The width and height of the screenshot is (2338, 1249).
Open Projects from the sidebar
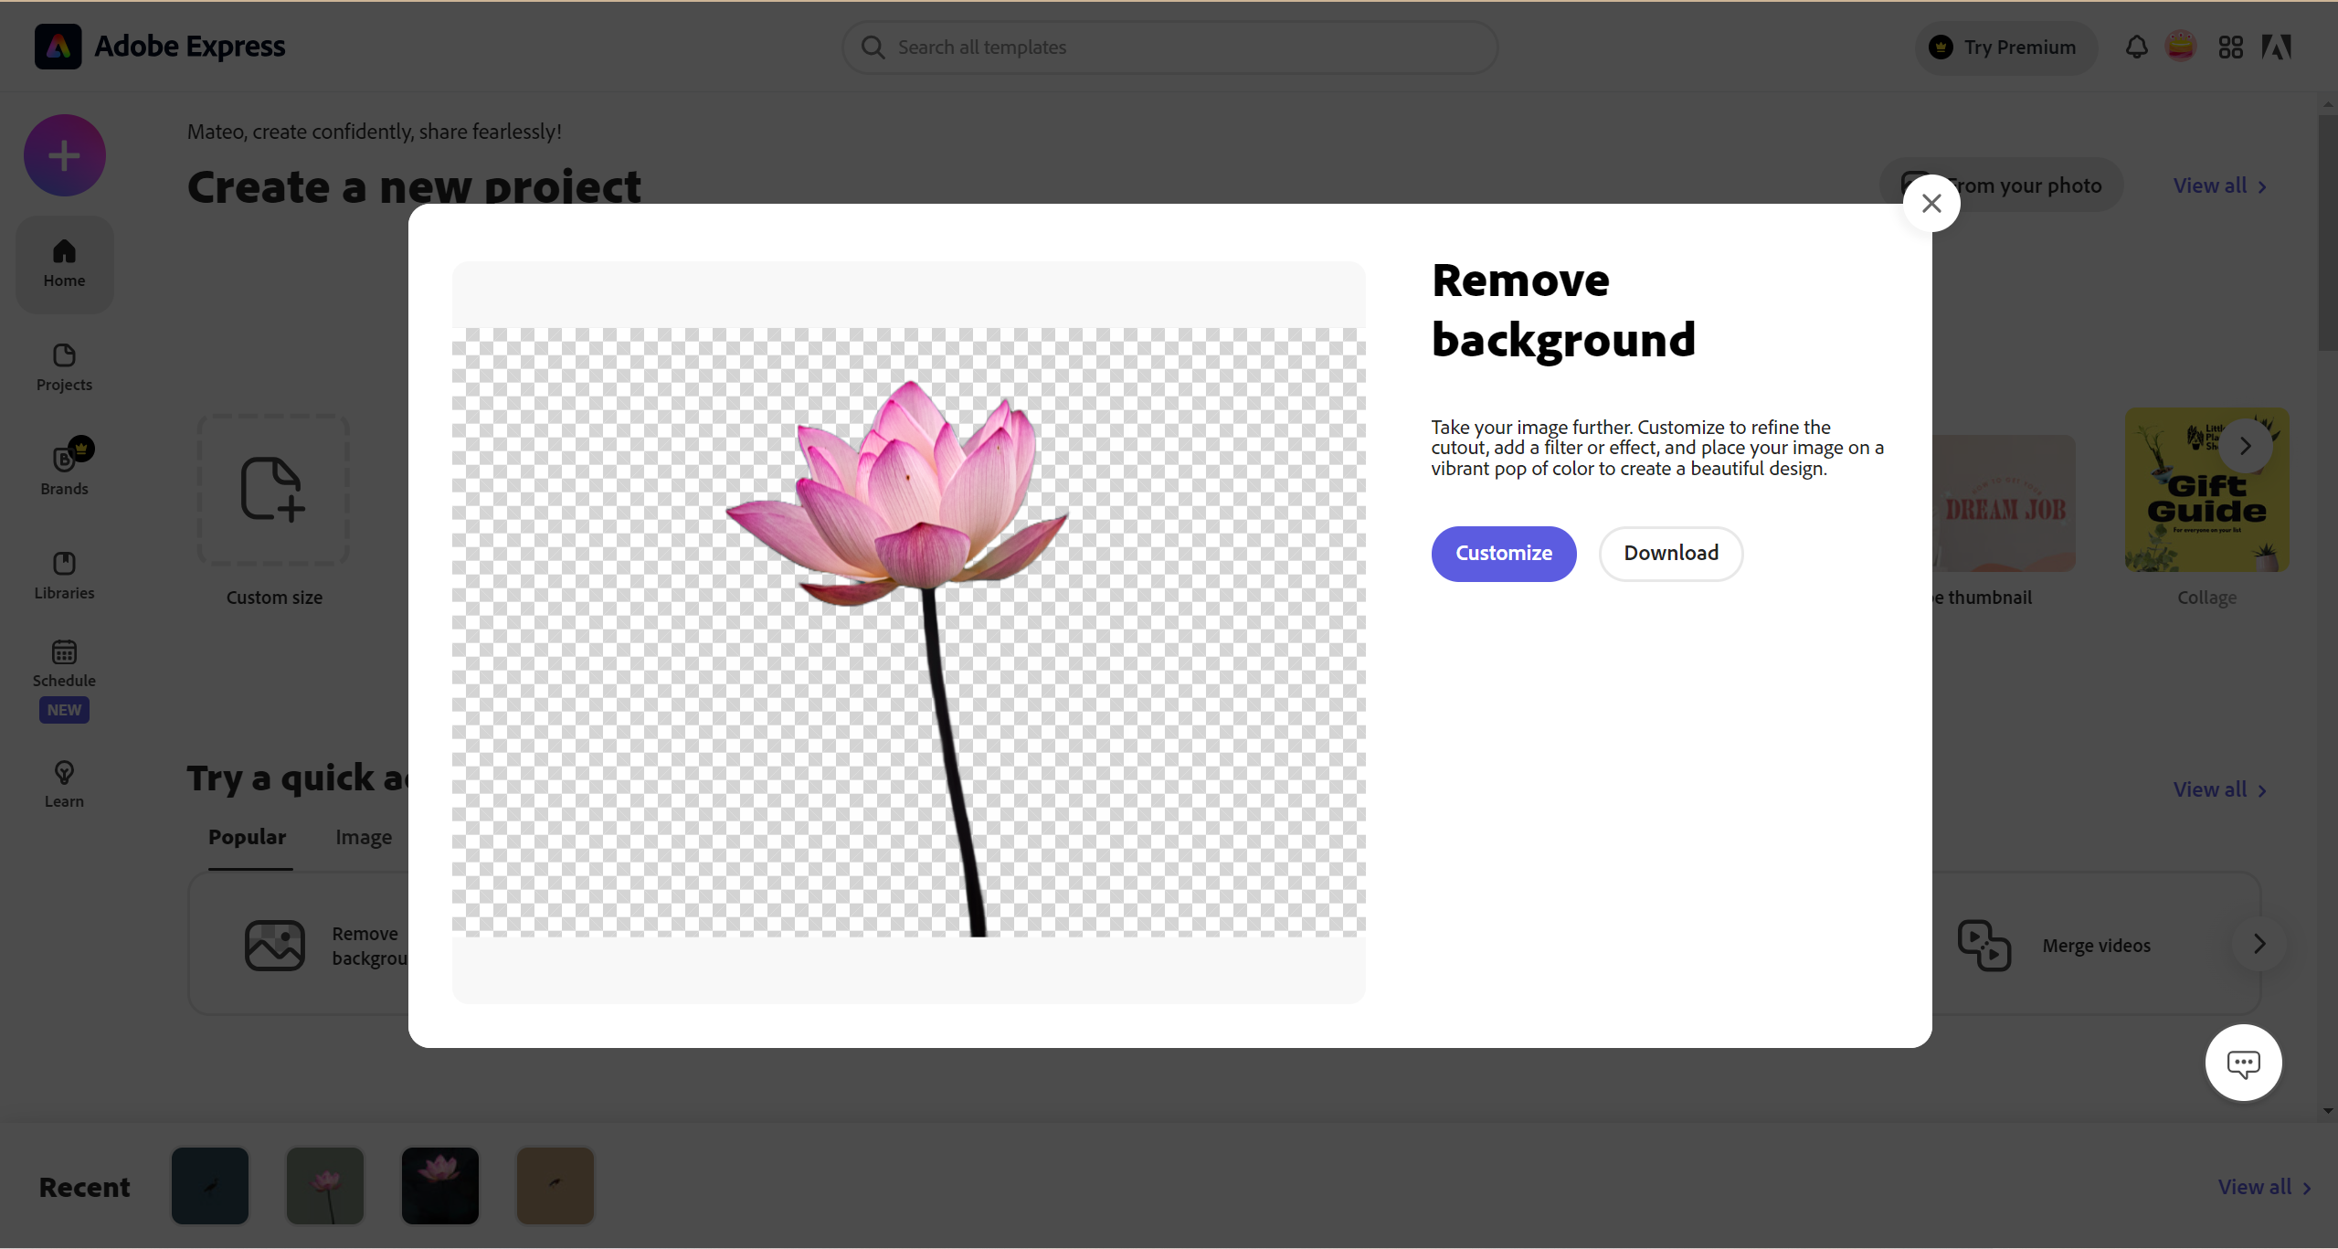(x=64, y=367)
